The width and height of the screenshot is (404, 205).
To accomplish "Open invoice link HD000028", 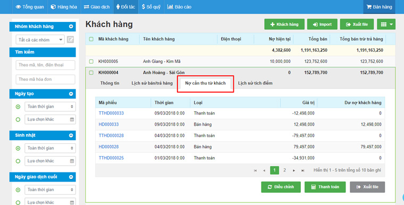I will [109, 146].
